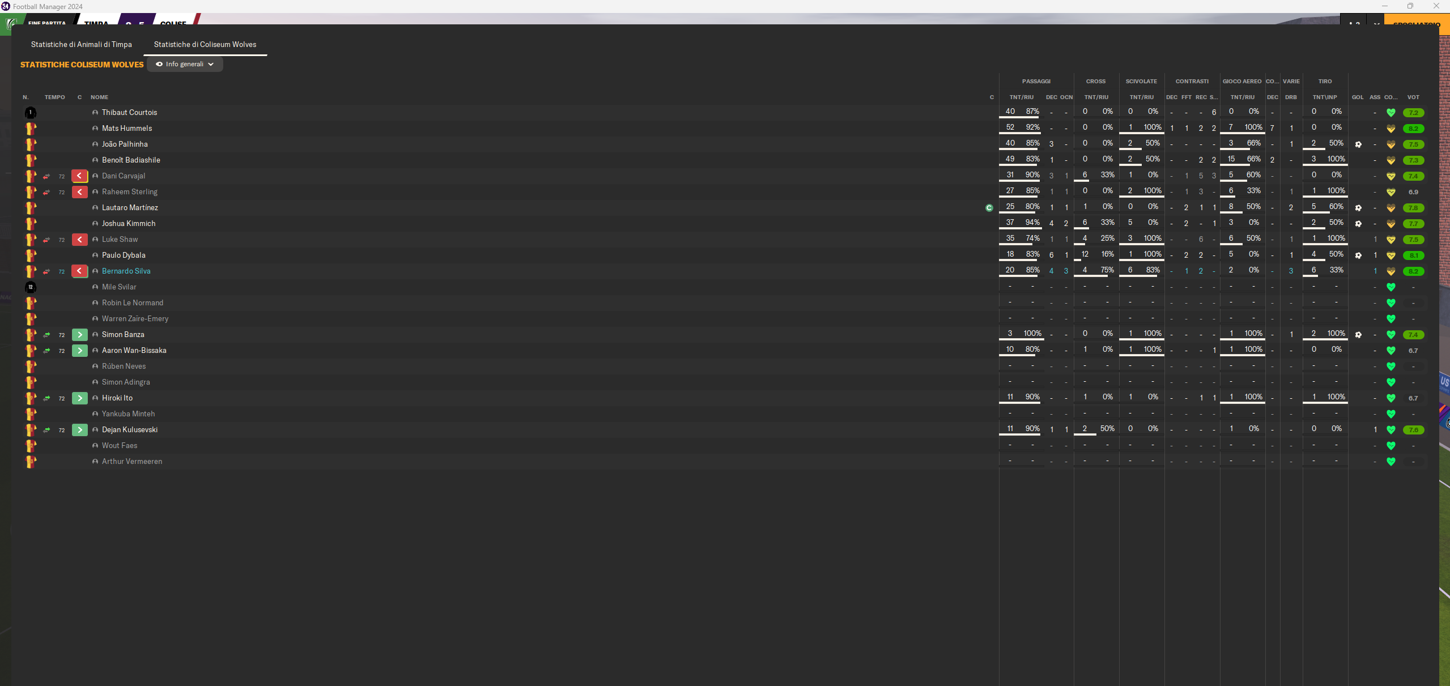Sort by DRB column header
The width and height of the screenshot is (1450, 686).
pos(1291,97)
